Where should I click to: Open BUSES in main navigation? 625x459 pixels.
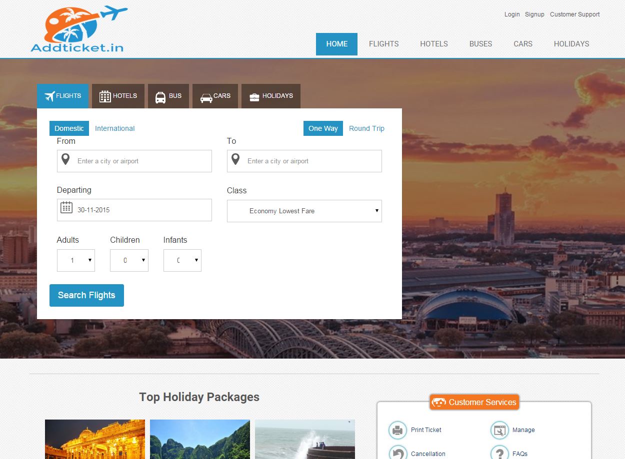coord(481,44)
